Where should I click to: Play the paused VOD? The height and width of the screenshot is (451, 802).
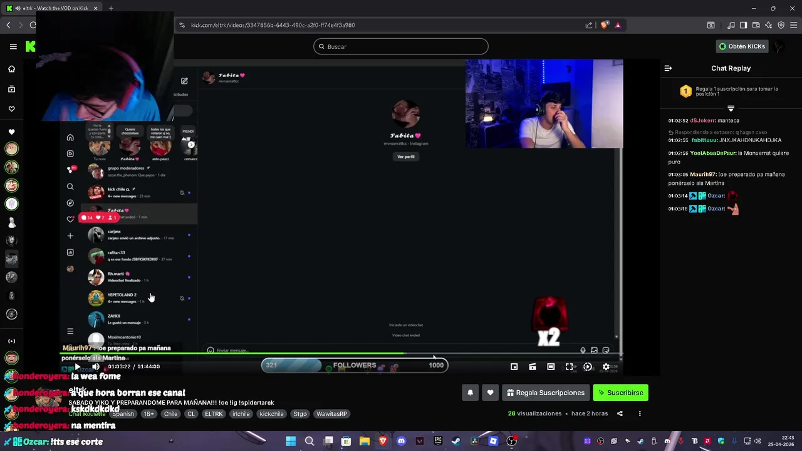(77, 366)
